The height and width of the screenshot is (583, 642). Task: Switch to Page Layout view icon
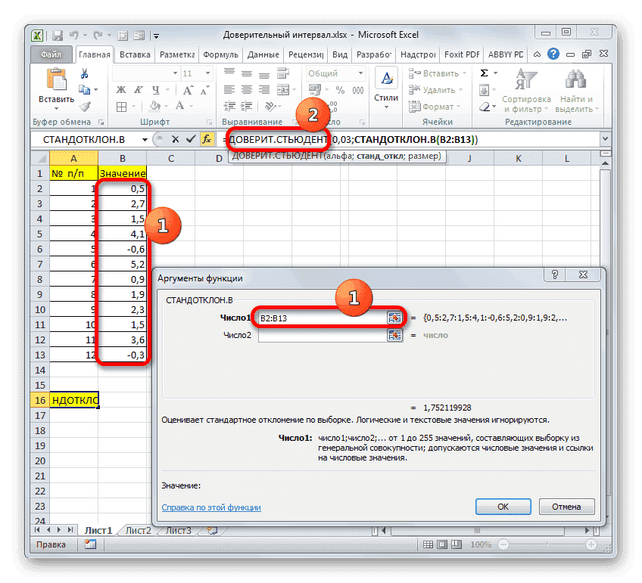[x=442, y=544]
